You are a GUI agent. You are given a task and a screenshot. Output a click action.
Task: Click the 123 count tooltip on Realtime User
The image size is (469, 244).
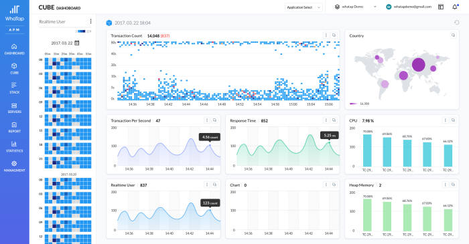(210, 203)
